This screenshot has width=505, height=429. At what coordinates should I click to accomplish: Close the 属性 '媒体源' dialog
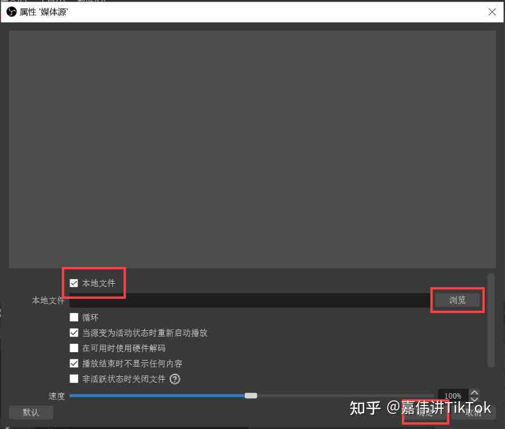pyautogui.click(x=492, y=12)
